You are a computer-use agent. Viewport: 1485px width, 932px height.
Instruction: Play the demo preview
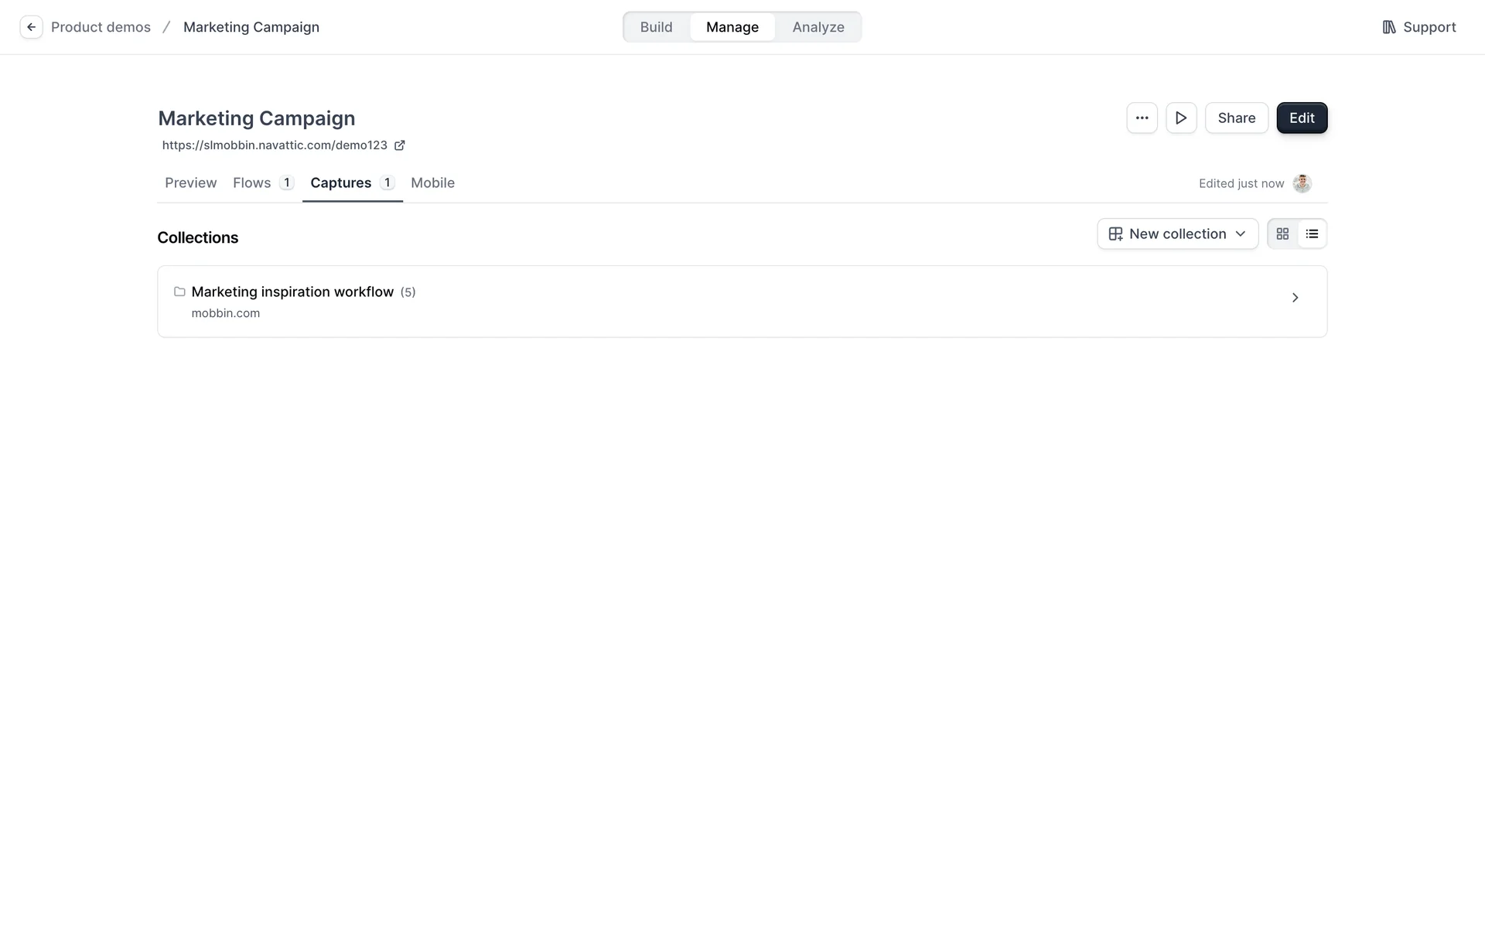point(1181,118)
